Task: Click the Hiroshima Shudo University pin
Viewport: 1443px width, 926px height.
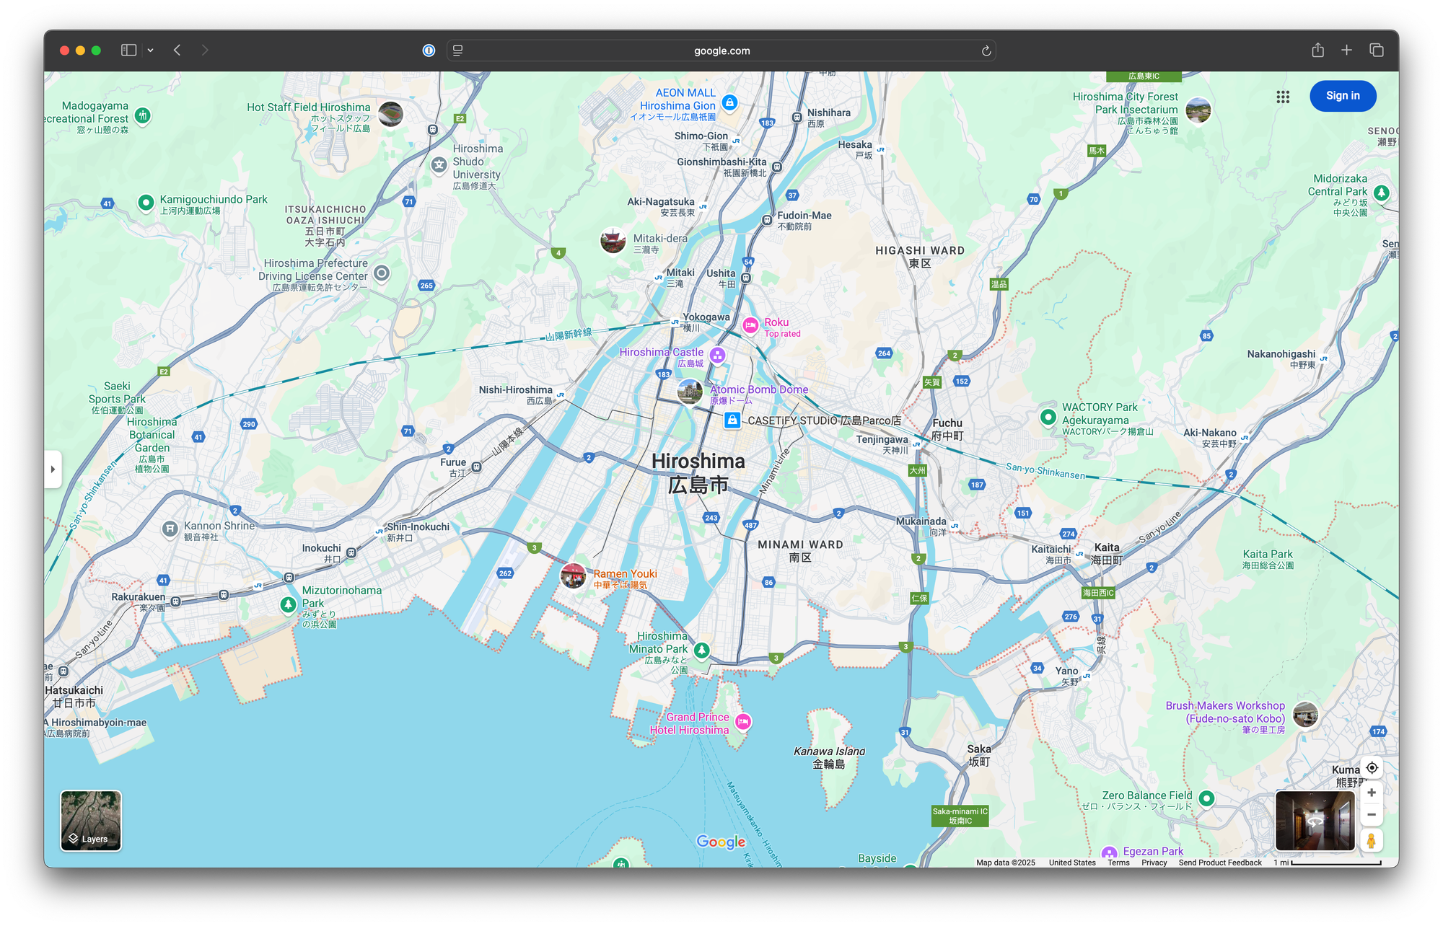Action: click(439, 165)
